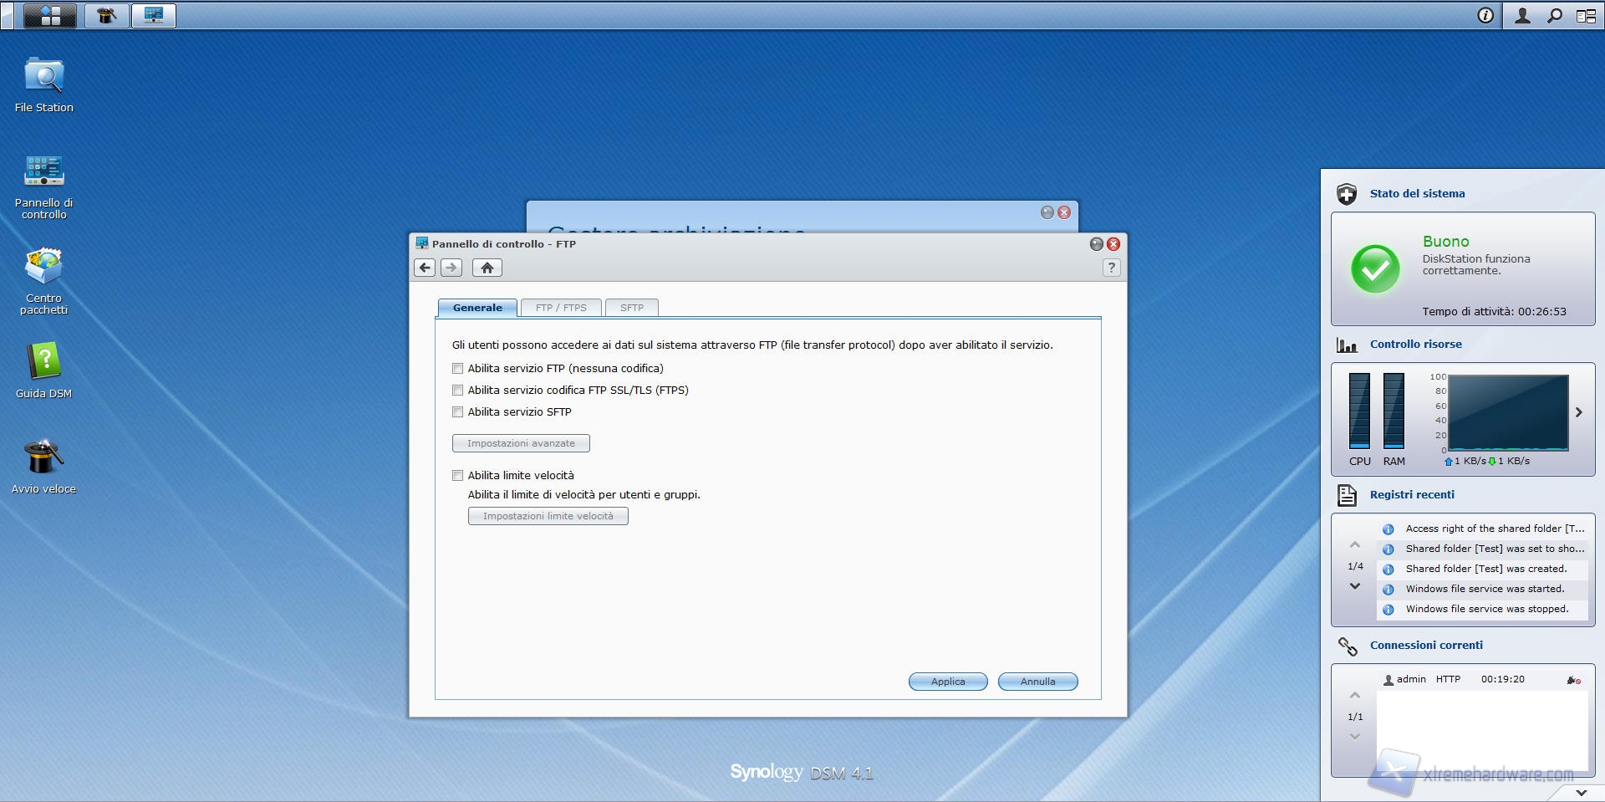The width and height of the screenshot is (1605, 802).
Task: Check Abilita servizio SFTP
Action: (457, 412)
